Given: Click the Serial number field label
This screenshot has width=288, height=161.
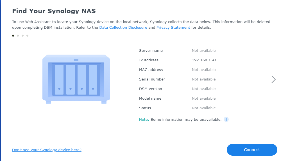Looking at the screenshot, I should pyautogui.click(x=152, y=79).
